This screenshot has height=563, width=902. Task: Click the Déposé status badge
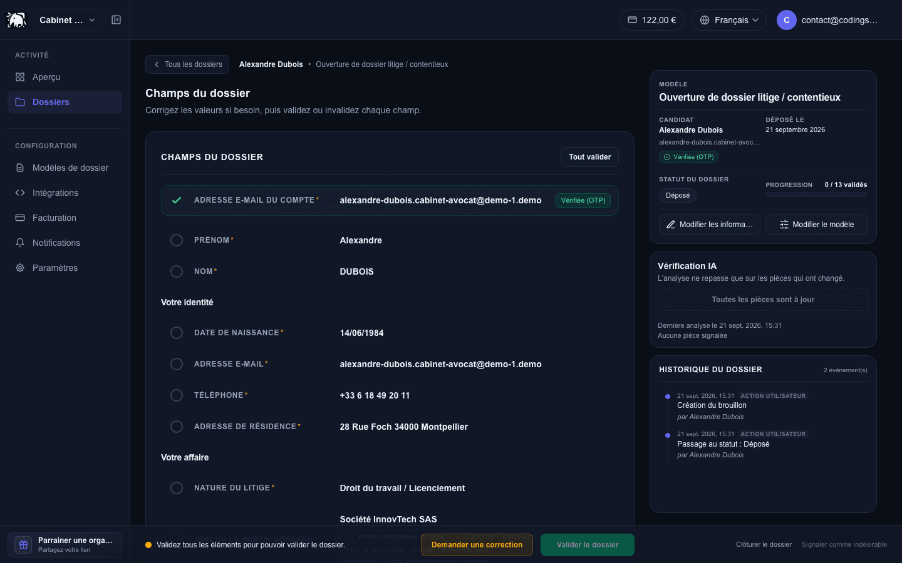point(678,196)
